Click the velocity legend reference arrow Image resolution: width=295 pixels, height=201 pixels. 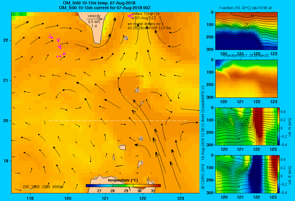pyautogui.click(x=95, y=19)
